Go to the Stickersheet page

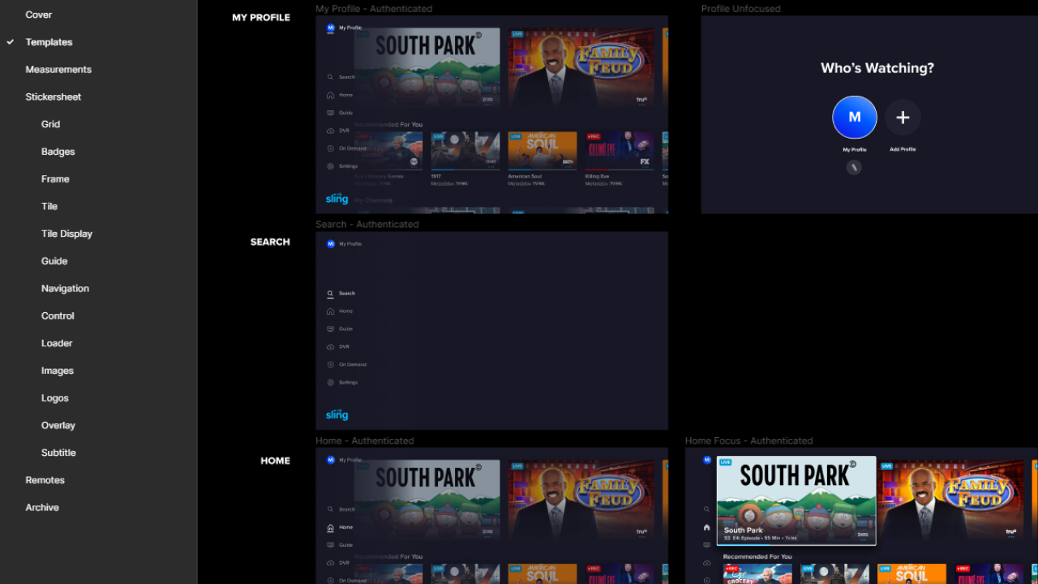tap(54, 97)
